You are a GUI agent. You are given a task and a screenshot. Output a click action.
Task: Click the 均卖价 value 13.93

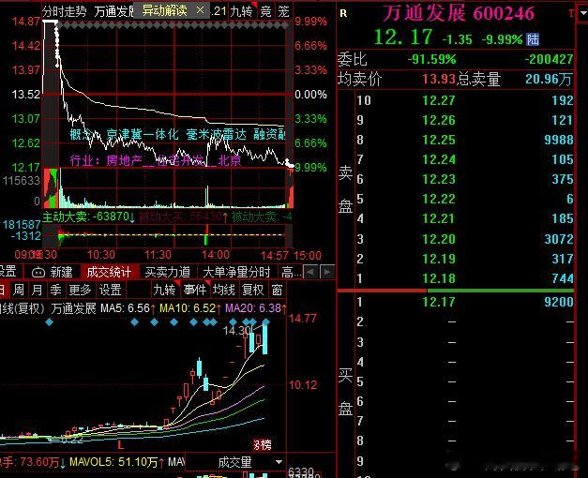coord(439,79)
